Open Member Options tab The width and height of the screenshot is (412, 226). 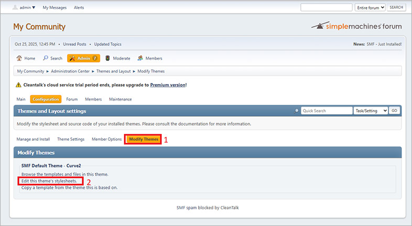coord(107,139)
